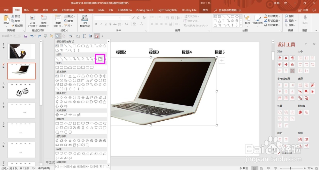
Task: Select slide 3 thumbnail with dice
Action: (21, 91)
